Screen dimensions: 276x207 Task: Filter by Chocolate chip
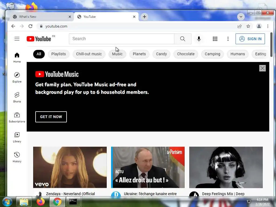click(186, 54)
